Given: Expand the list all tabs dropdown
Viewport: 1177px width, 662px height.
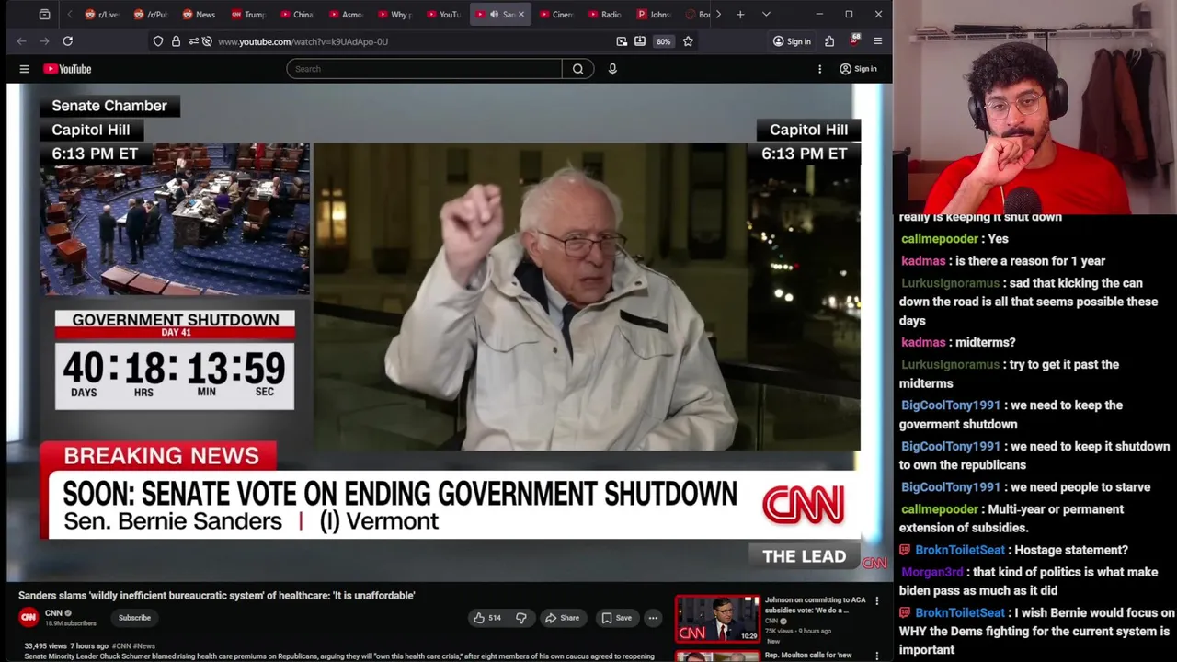Looking at the screenshot, I should (766, 15).
